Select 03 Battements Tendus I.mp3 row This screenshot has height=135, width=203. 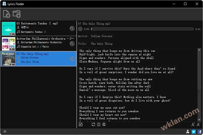pos(38,28)
